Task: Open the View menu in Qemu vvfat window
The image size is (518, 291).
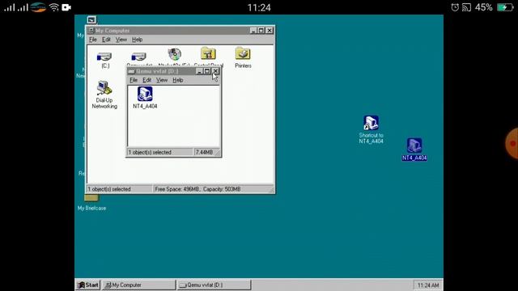Action: click(x=162, y=80)
